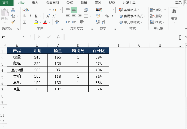This screenshot has height=129, width=187.
Task: Click the 格式 cells button
Action: coord(157,22)
